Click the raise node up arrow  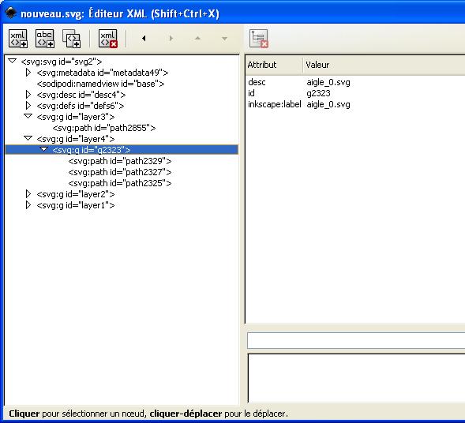coord(197,38)
